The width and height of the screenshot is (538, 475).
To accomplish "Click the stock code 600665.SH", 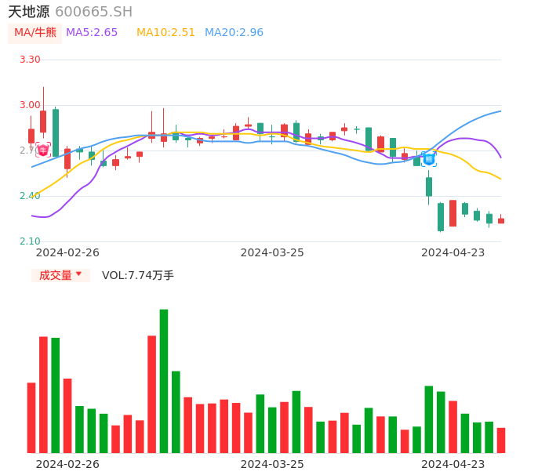I will click(93, 12).
